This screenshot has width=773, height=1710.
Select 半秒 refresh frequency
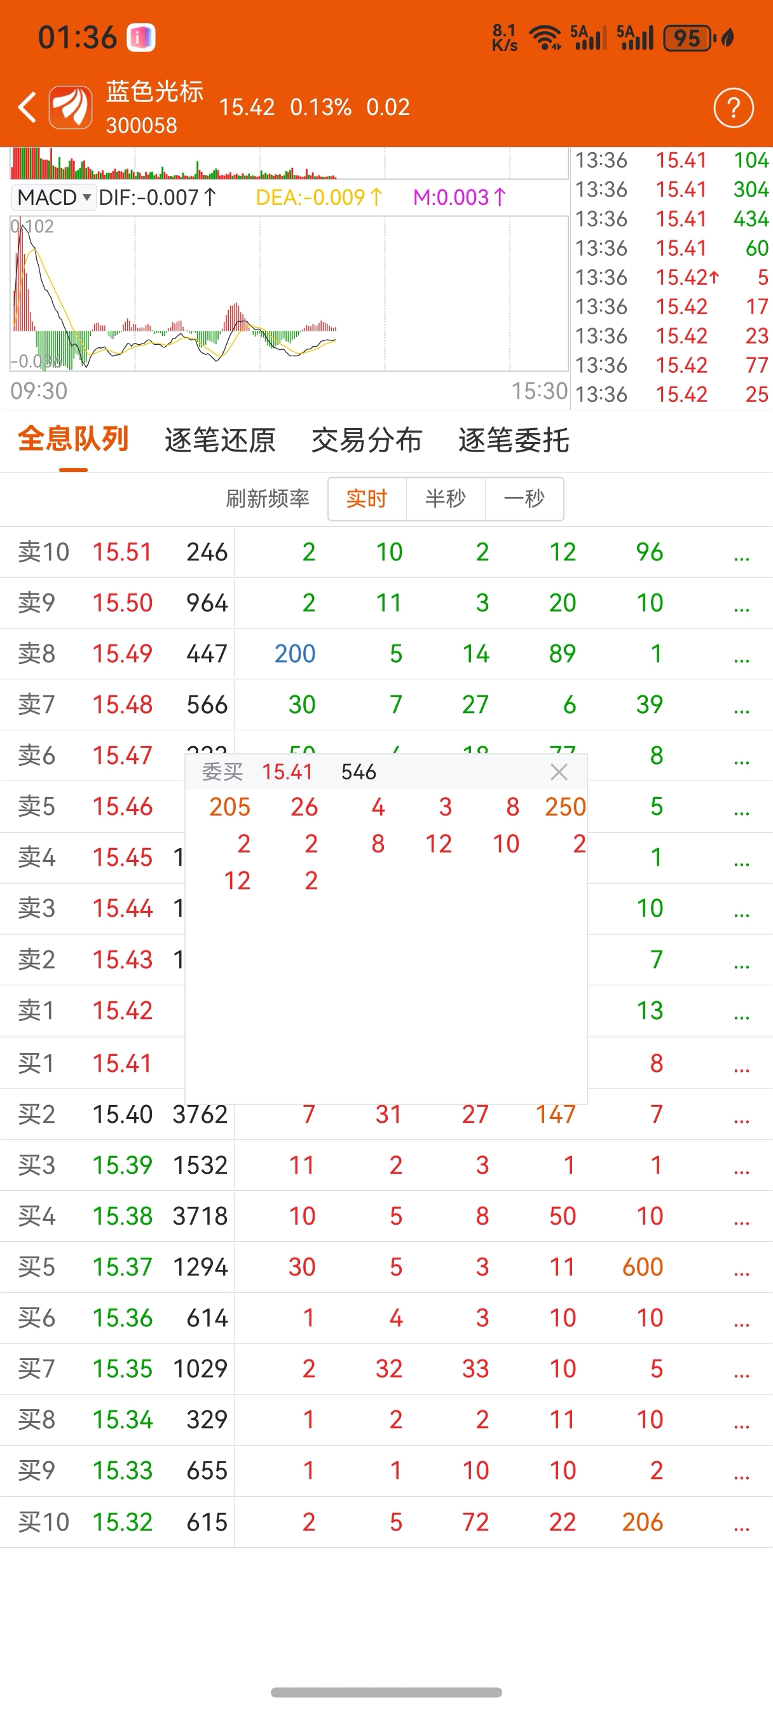point(445,499)
